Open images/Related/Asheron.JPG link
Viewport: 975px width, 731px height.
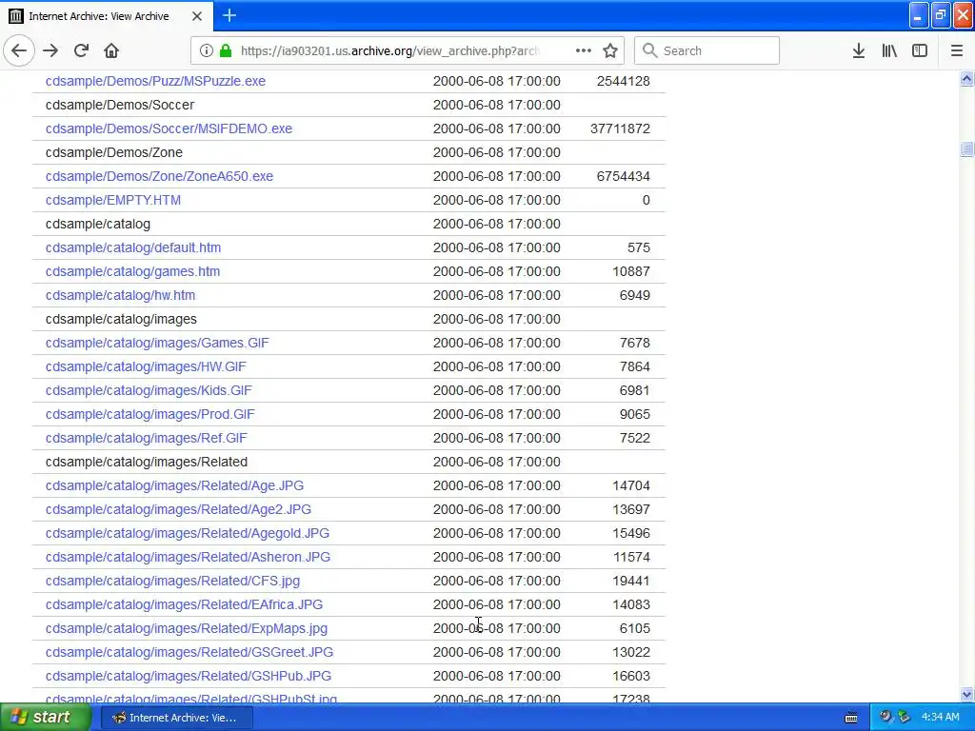click(x=188, y=557)
